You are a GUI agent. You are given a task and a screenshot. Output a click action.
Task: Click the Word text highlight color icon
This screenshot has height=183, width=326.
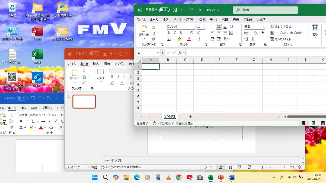(x=31, y=128)
